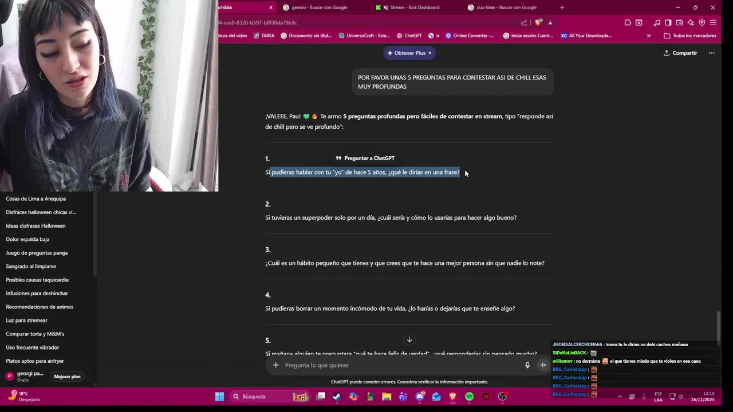Click microphone dictation icon in prompt box
This screenshot has height=412, width=733.
[x=527, y=365]
